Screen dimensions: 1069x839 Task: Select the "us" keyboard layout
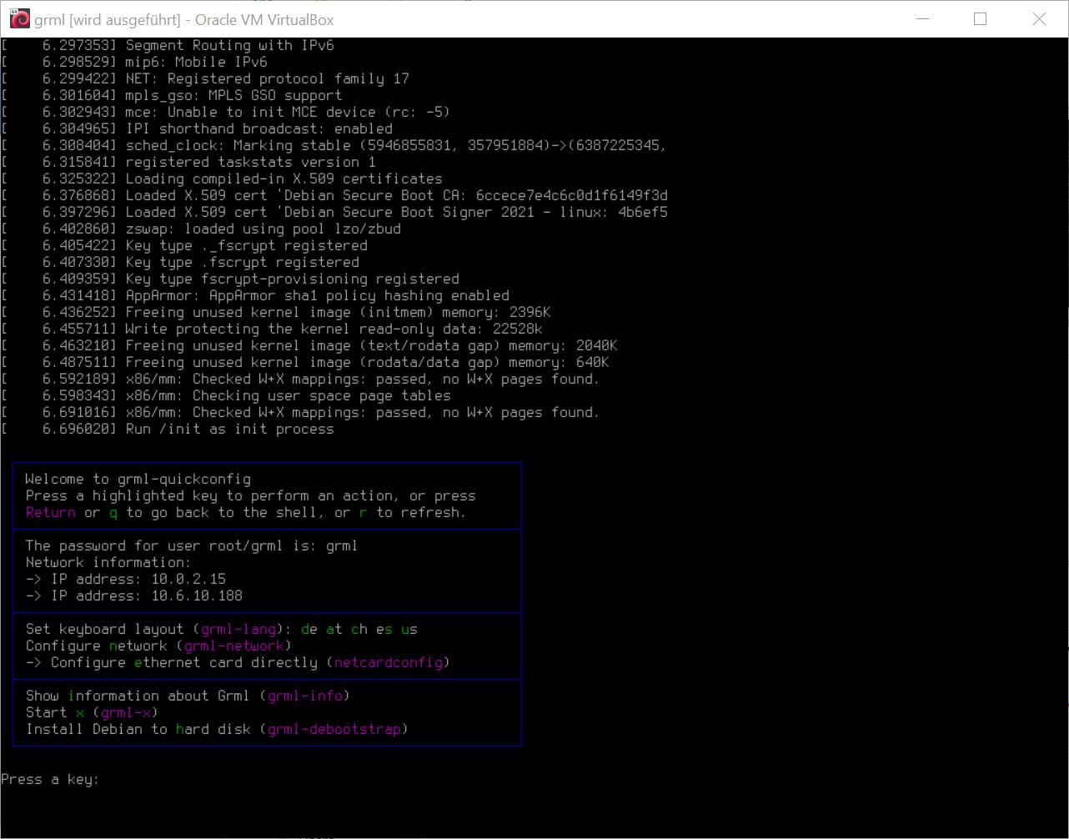coord(409,629)
